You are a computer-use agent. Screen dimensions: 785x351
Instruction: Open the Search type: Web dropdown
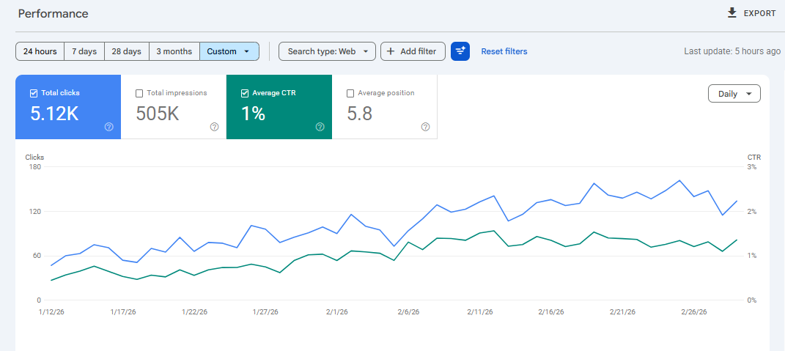[327, 51]
